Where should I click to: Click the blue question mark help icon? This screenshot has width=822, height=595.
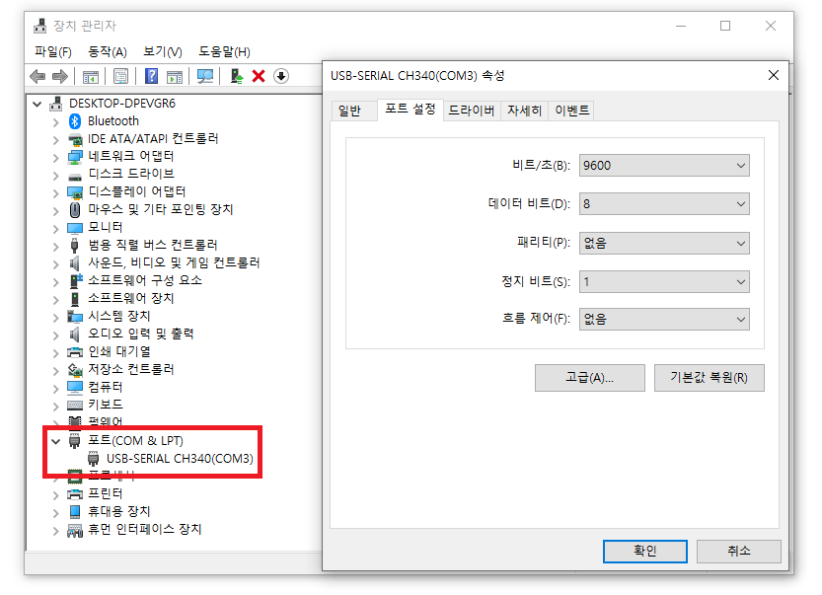[x=151, y=77]
